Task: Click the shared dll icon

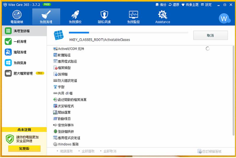Action: [x=55, y=93]
